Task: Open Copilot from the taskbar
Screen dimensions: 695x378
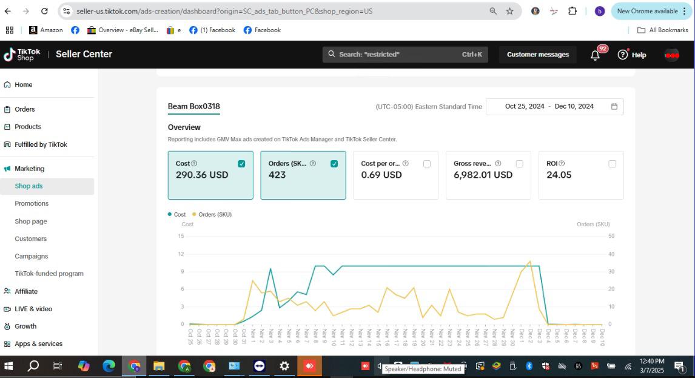Action: (83, 366)
